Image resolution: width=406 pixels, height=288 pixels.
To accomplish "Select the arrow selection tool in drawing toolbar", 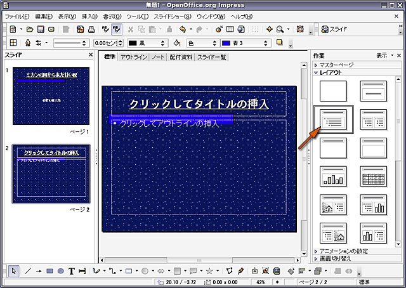I will [x=14, y=271].
